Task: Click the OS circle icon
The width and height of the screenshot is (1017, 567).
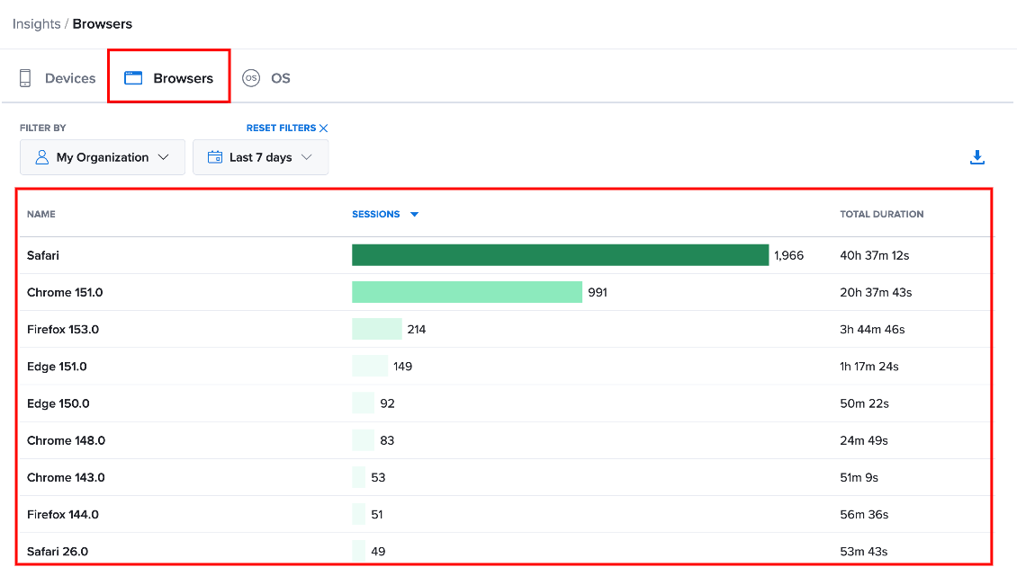Action: coord(251,78)
